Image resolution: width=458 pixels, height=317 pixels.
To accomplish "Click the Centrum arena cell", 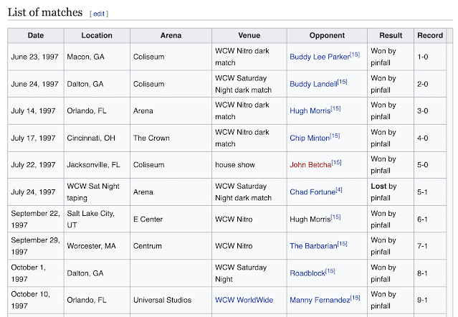I will 171,246.
